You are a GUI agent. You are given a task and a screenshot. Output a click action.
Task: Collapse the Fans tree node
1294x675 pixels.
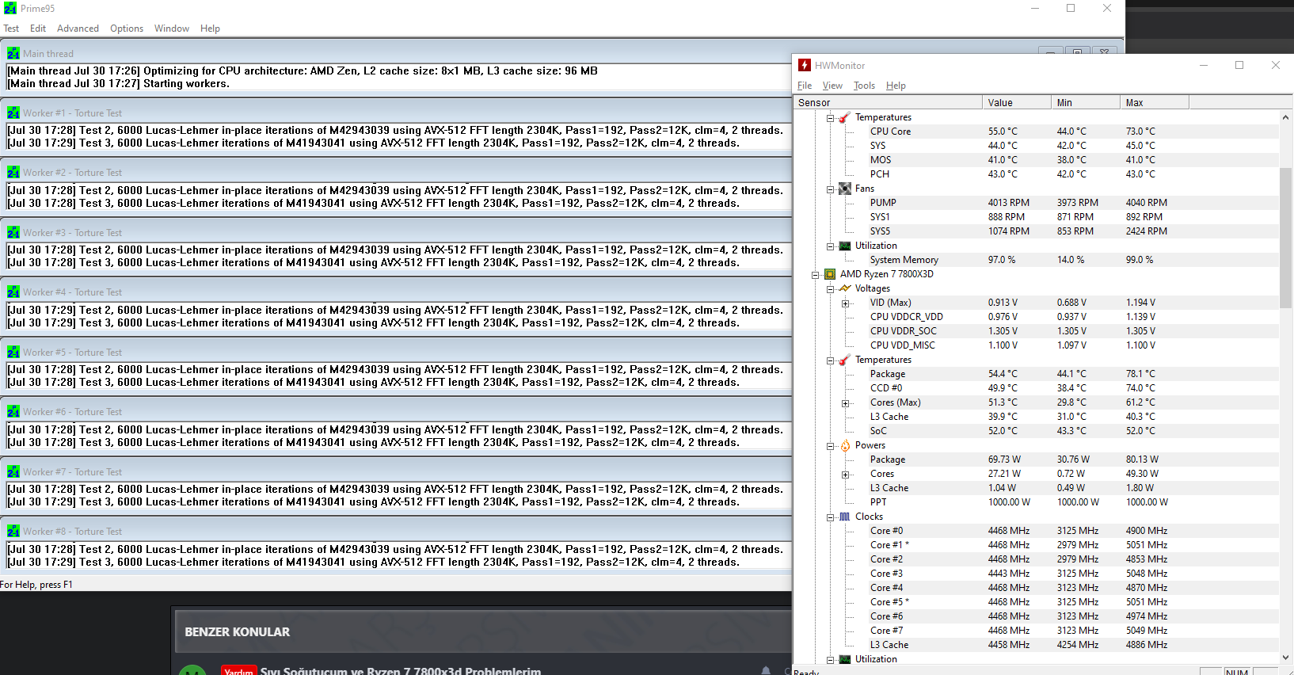(830, 189)
